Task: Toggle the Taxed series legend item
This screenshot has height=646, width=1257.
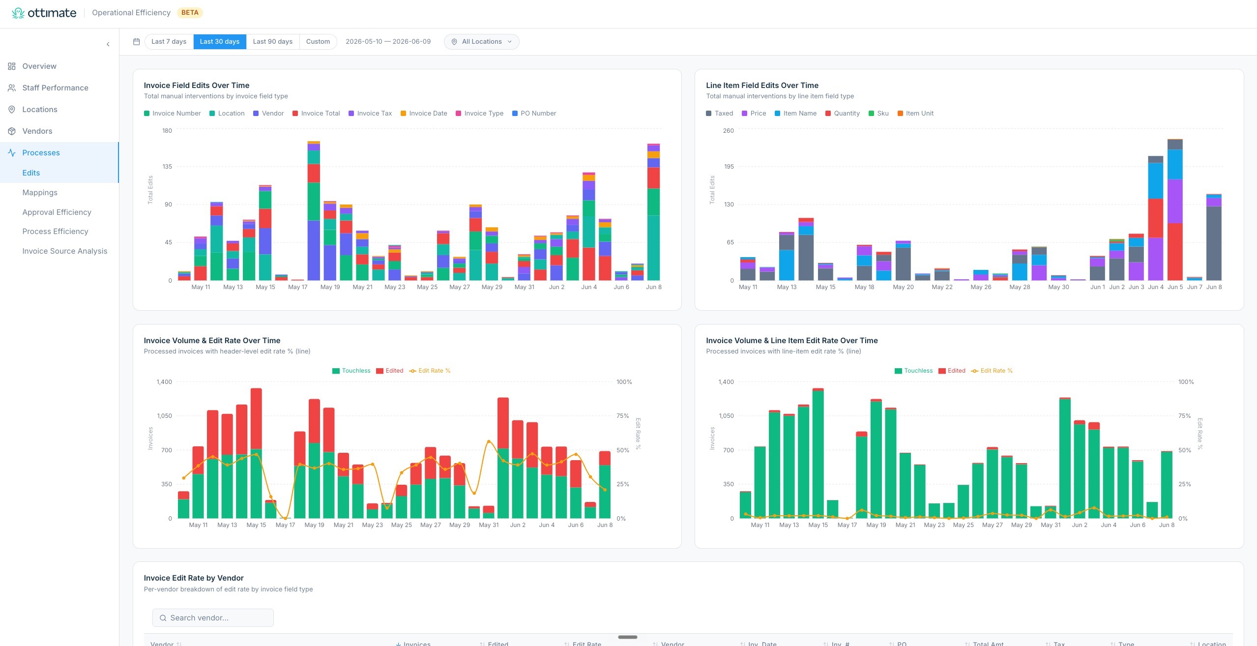Action: (719, 114)
